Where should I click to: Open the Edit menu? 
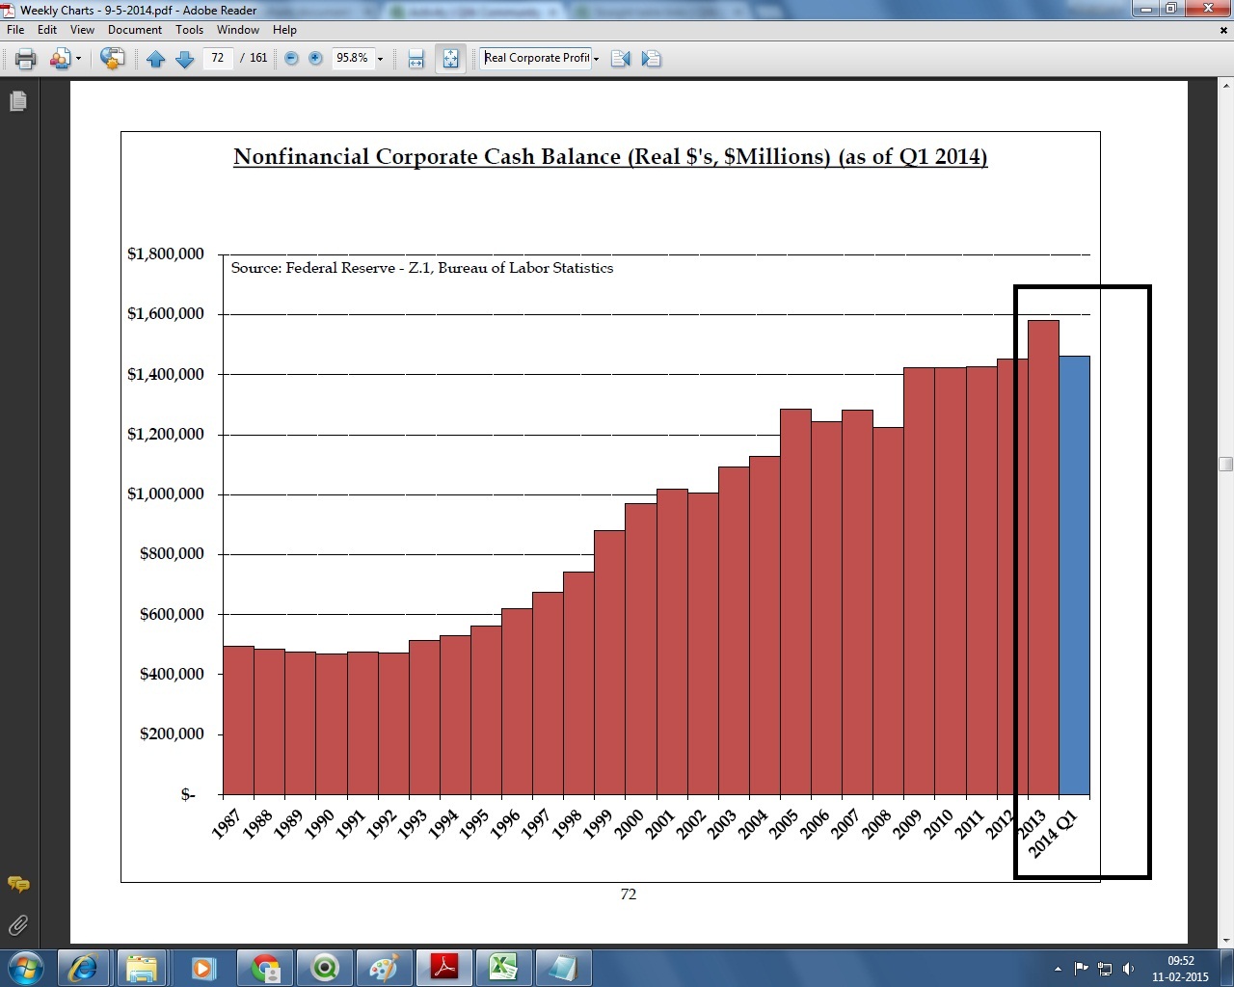pyautogui.click(x=47, y=30)
